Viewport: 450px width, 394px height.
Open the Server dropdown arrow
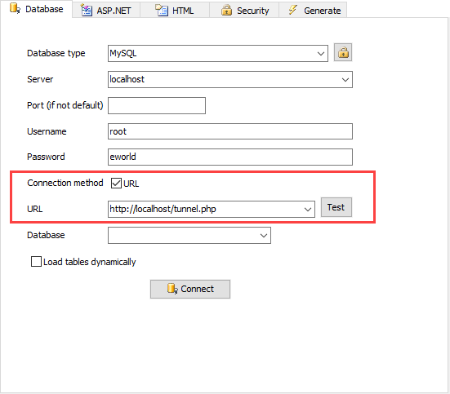pos(345,79)
